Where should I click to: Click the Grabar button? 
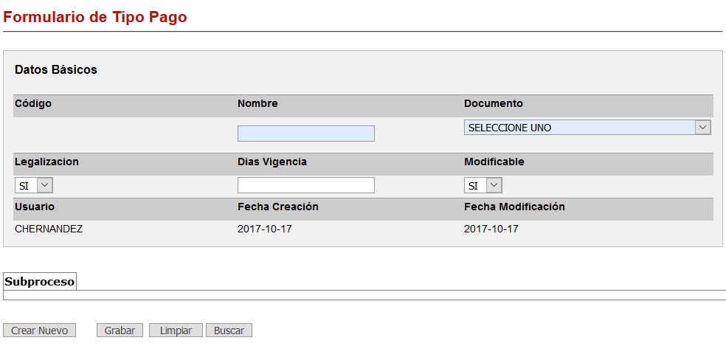[120, 331]
